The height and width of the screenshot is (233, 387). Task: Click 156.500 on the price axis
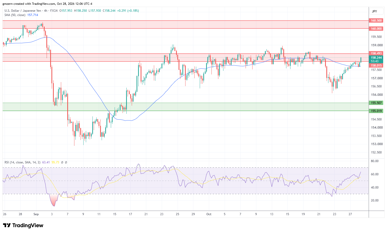[x=376, y=86]
